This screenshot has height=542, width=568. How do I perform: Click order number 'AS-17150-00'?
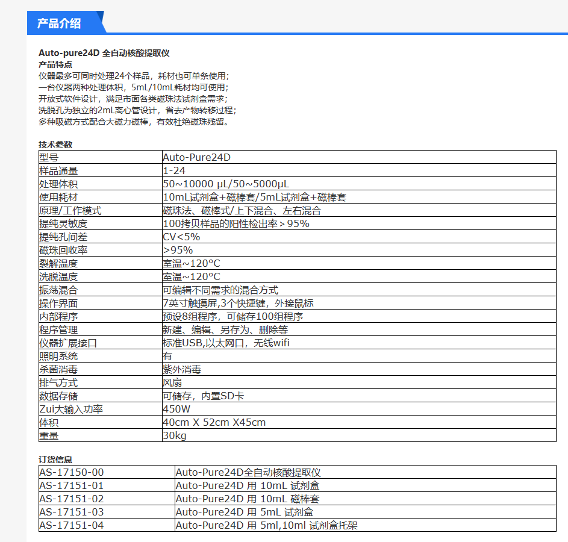point(71,472)
